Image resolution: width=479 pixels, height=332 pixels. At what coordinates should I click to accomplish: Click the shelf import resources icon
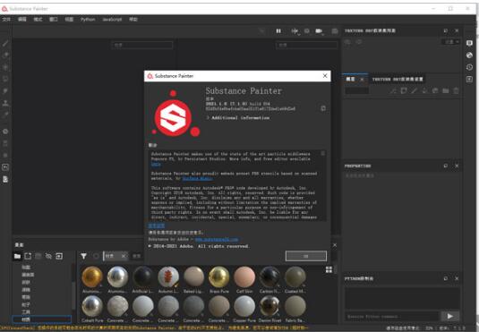pyautogui.click(x=59, y=256)
